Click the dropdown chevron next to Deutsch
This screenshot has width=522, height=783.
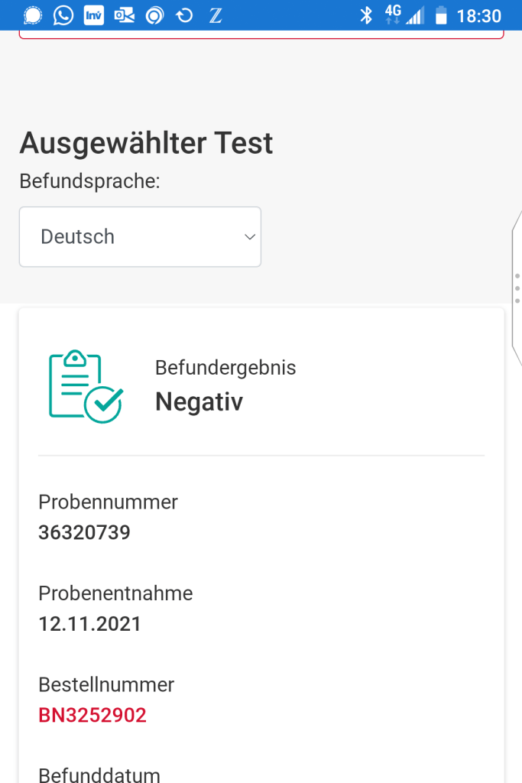[x=249, y=237]
